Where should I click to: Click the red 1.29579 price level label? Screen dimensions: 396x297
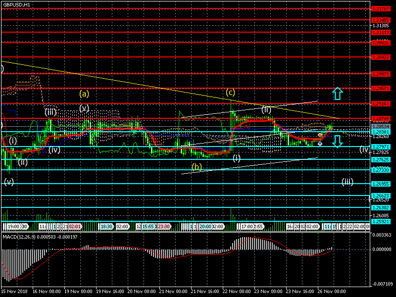coord(381,89)
